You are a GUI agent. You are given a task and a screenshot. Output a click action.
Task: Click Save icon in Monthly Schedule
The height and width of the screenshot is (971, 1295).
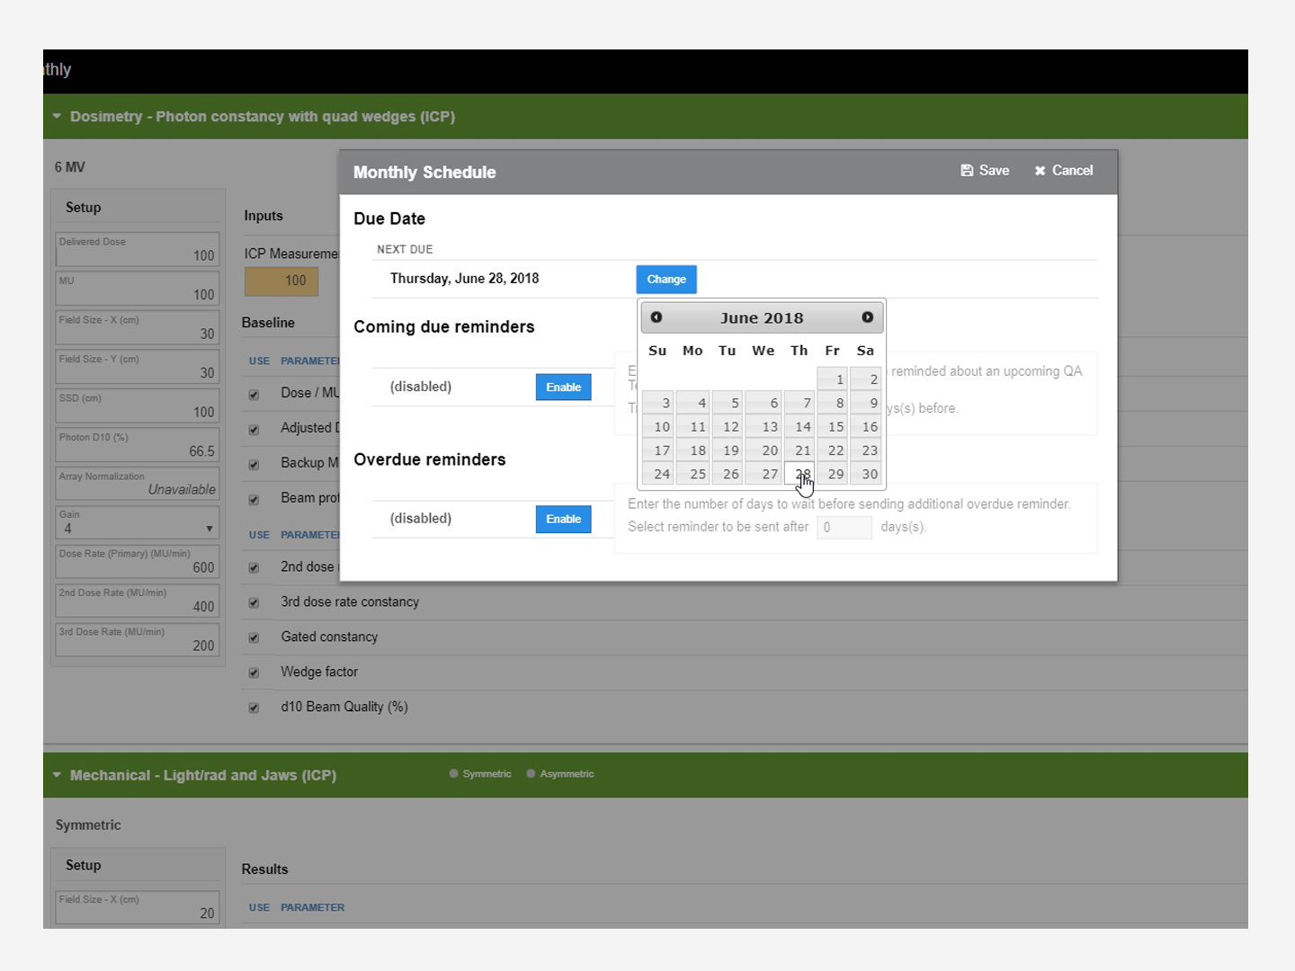(967, 171)
